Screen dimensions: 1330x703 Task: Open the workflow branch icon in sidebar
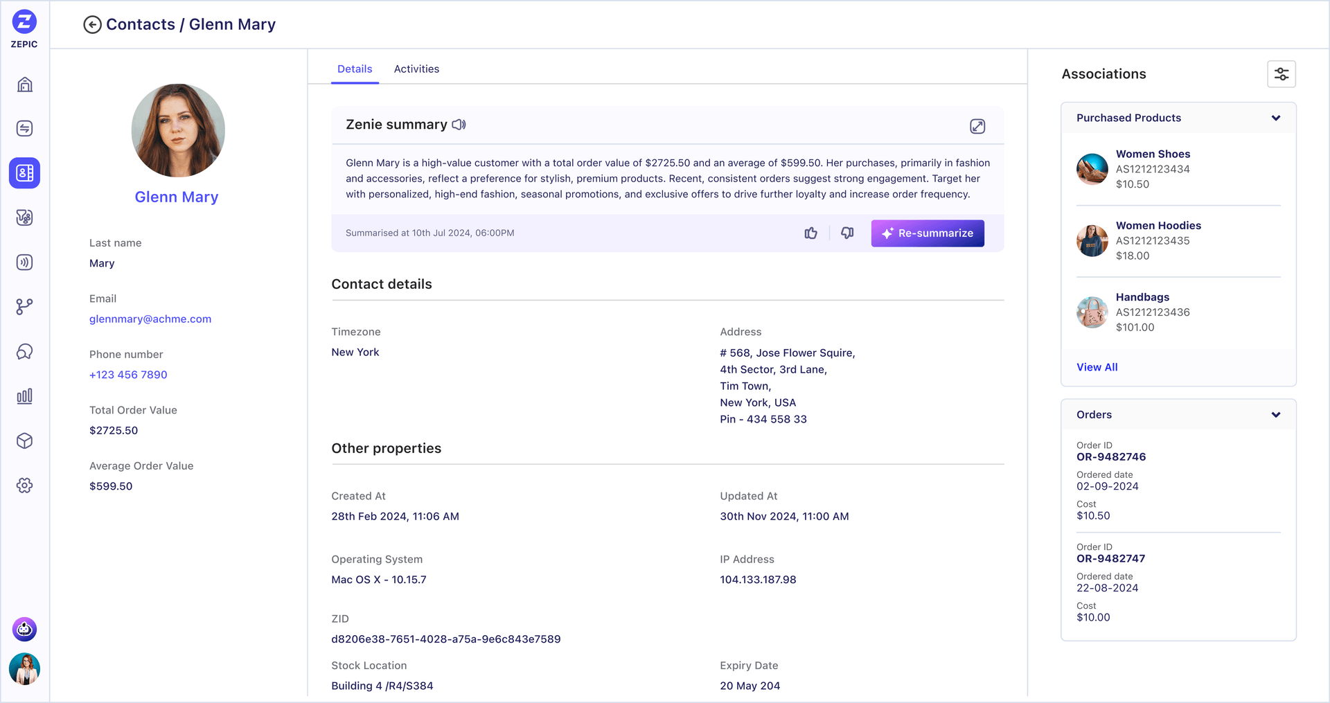click(25, 307)
